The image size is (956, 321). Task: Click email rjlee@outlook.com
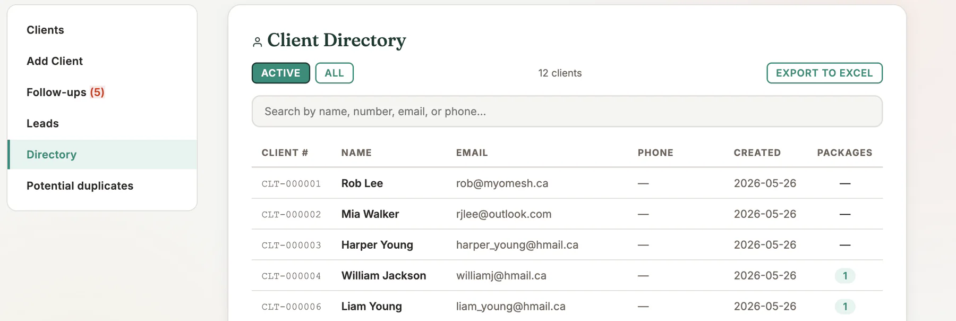click(x=503, y=214)
